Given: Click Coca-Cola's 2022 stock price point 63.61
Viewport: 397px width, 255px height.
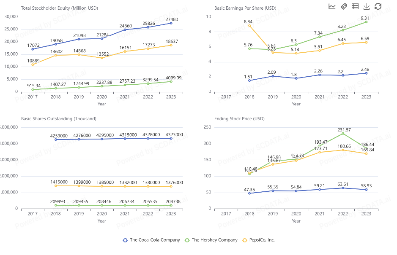Looking at the screenshot, I should point(342,188).
